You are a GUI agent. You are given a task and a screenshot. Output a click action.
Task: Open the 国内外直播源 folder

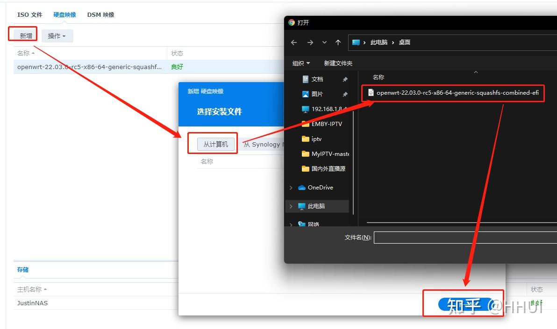328,168
